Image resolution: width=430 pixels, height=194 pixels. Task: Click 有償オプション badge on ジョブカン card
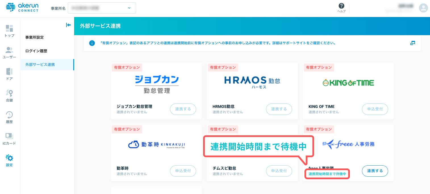pos(127,68)
